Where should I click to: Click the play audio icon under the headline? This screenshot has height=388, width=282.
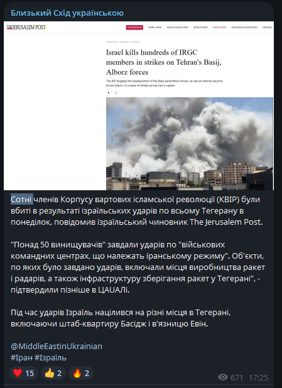pyautogui.click(x=109, y=92)
